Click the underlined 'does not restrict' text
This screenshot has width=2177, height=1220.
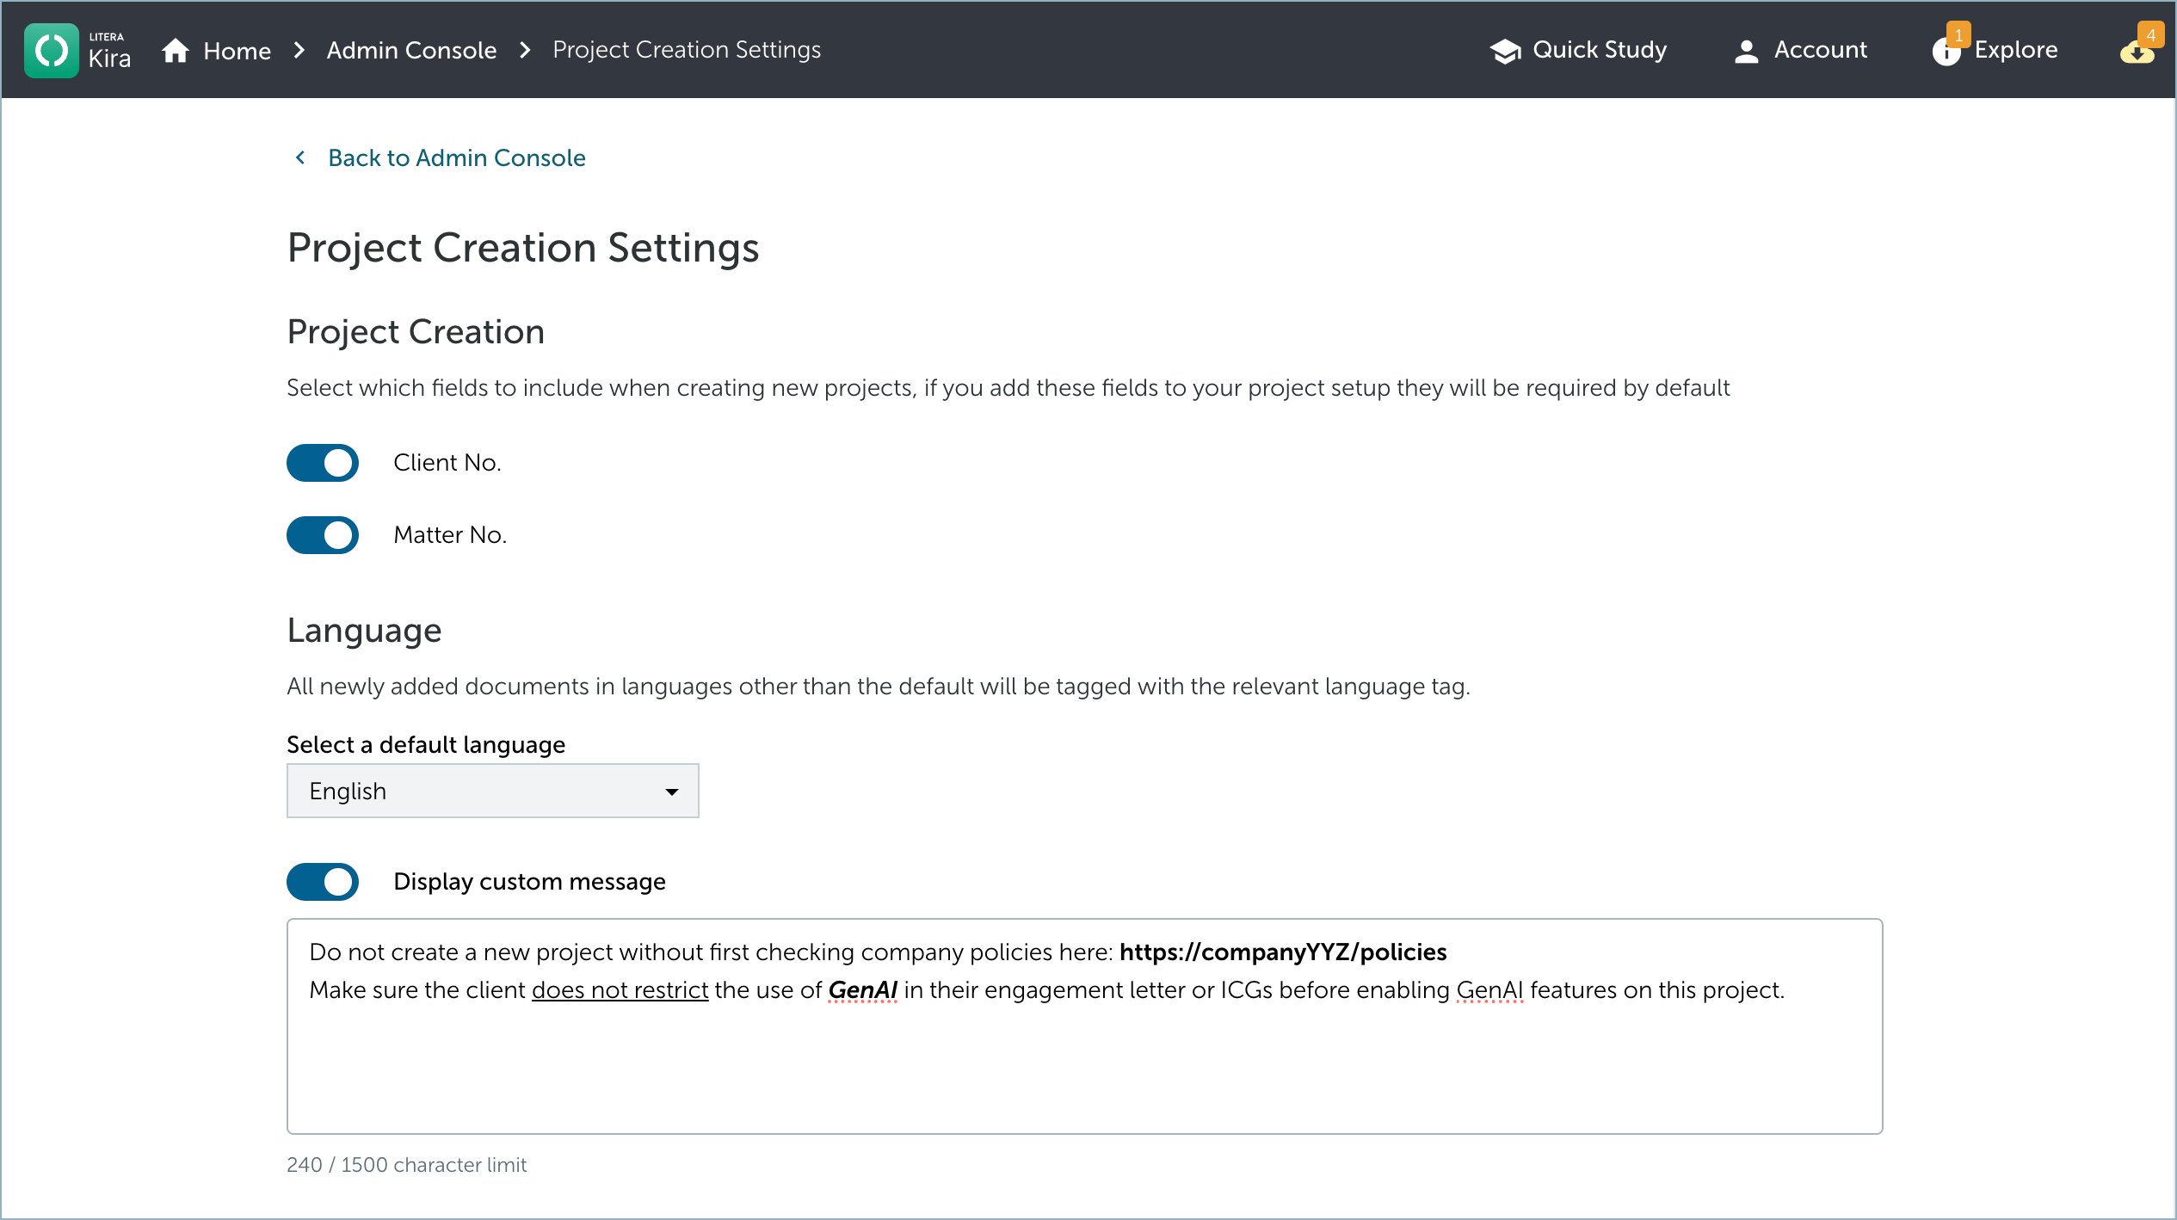pos(620,990)
